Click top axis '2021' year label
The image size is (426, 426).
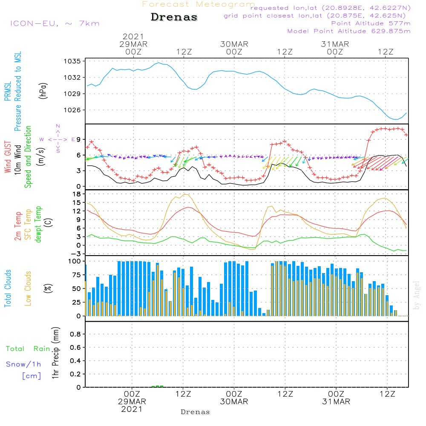coord(133,37)
